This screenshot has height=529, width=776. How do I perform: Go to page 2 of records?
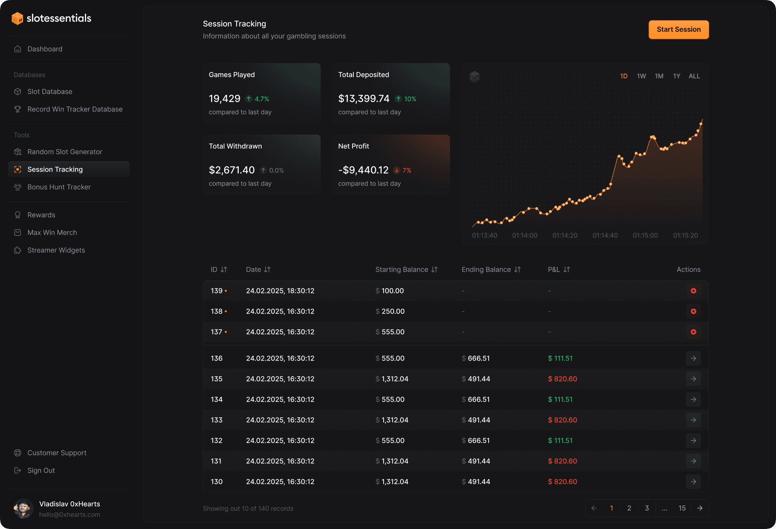click(x=629, y=508)
